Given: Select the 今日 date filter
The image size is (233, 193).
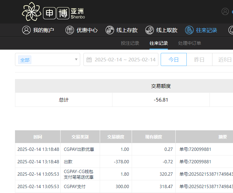Looking at the screenshot, I should pos(173,59).
